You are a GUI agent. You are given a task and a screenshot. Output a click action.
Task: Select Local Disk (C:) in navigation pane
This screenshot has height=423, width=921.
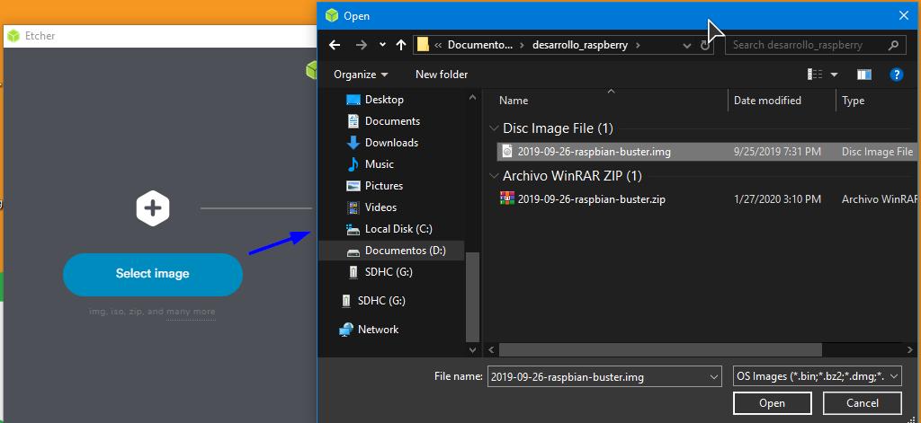(x=398, y=229)
